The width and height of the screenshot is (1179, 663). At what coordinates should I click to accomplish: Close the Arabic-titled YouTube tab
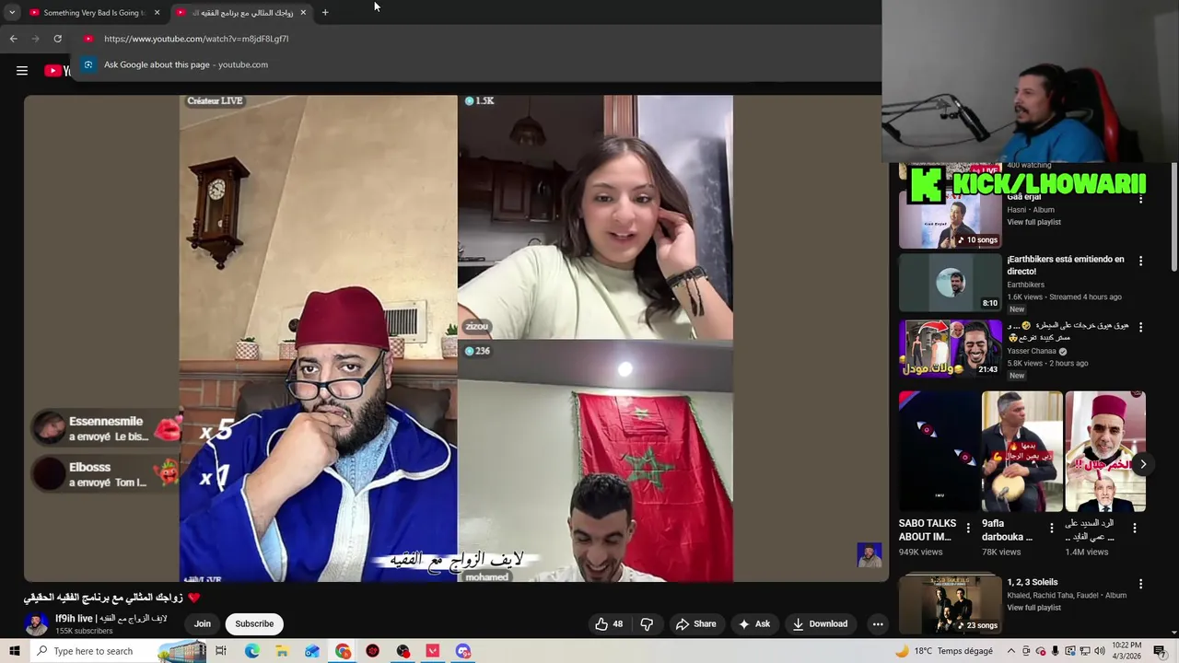(303, 13)
